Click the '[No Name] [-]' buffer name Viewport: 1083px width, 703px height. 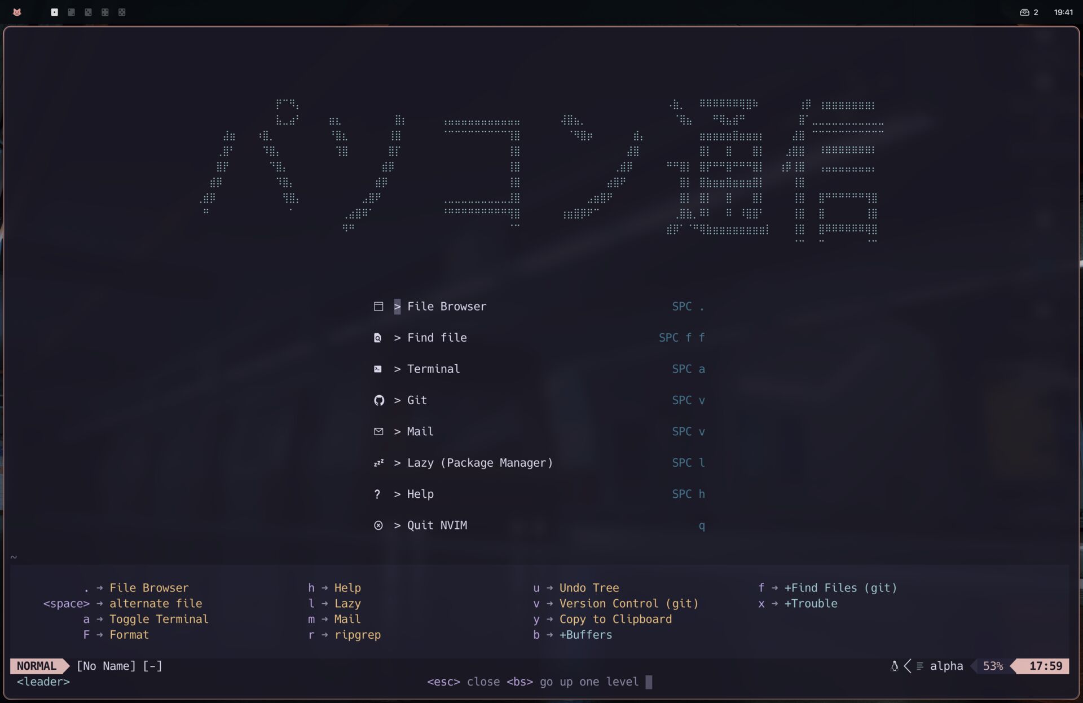119,666
